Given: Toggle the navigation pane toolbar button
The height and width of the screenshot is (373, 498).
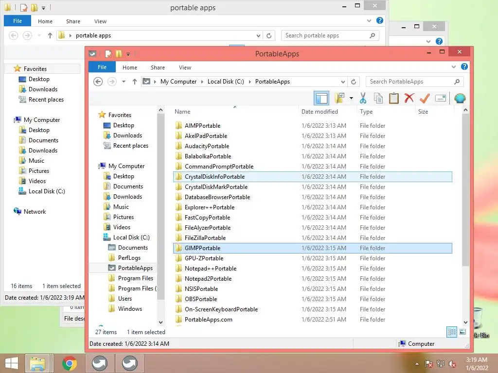Looking at the screenshot, I should pyautogui.click(x=321, y=98).
